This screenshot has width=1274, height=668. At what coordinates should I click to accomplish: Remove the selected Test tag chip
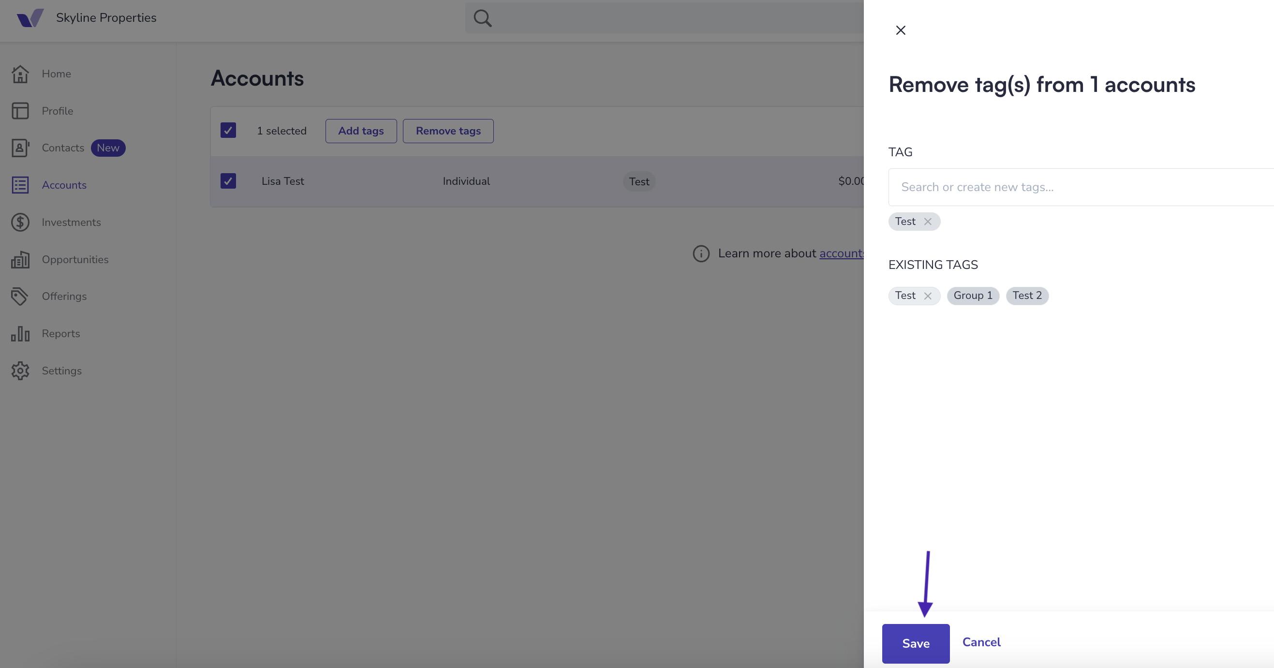pos(928,222)
